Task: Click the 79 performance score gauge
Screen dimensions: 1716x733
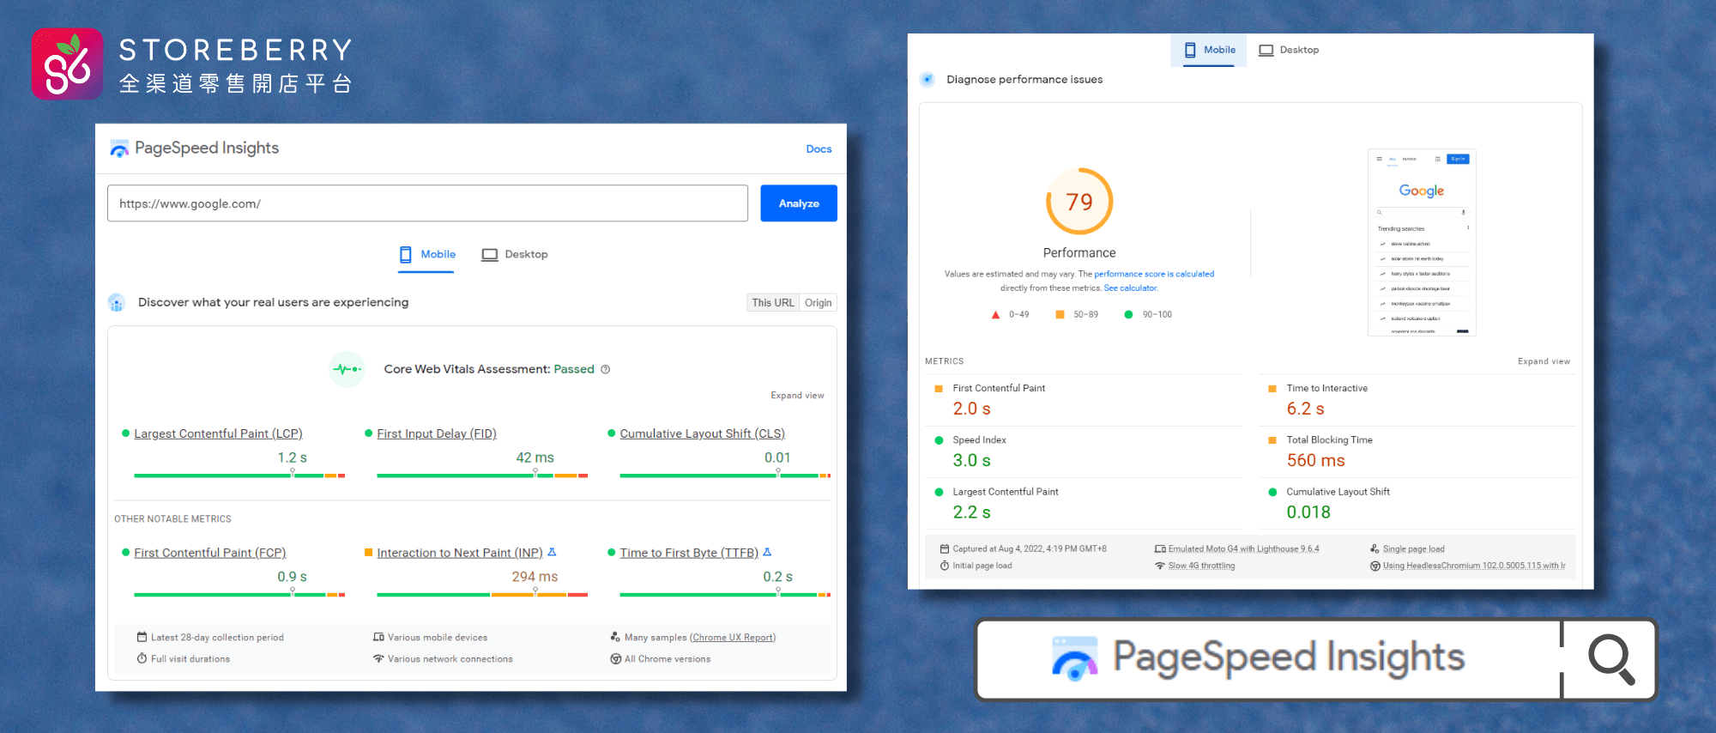Action: tap(1079, 202)
